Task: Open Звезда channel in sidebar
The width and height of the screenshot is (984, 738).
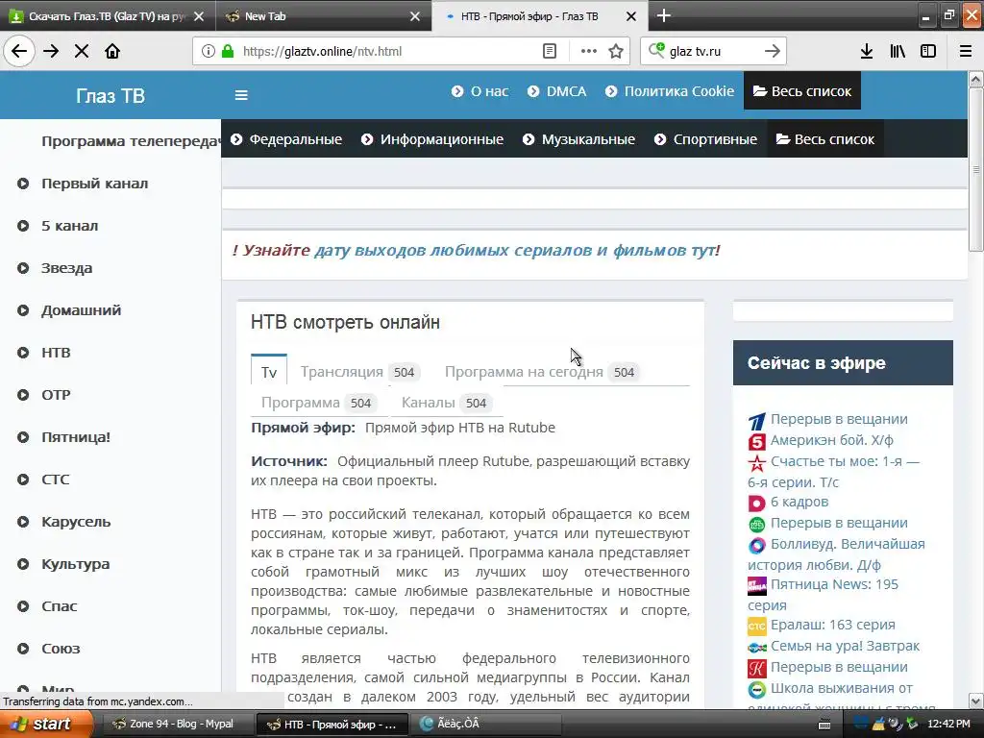Action: [x=66, y=268]
